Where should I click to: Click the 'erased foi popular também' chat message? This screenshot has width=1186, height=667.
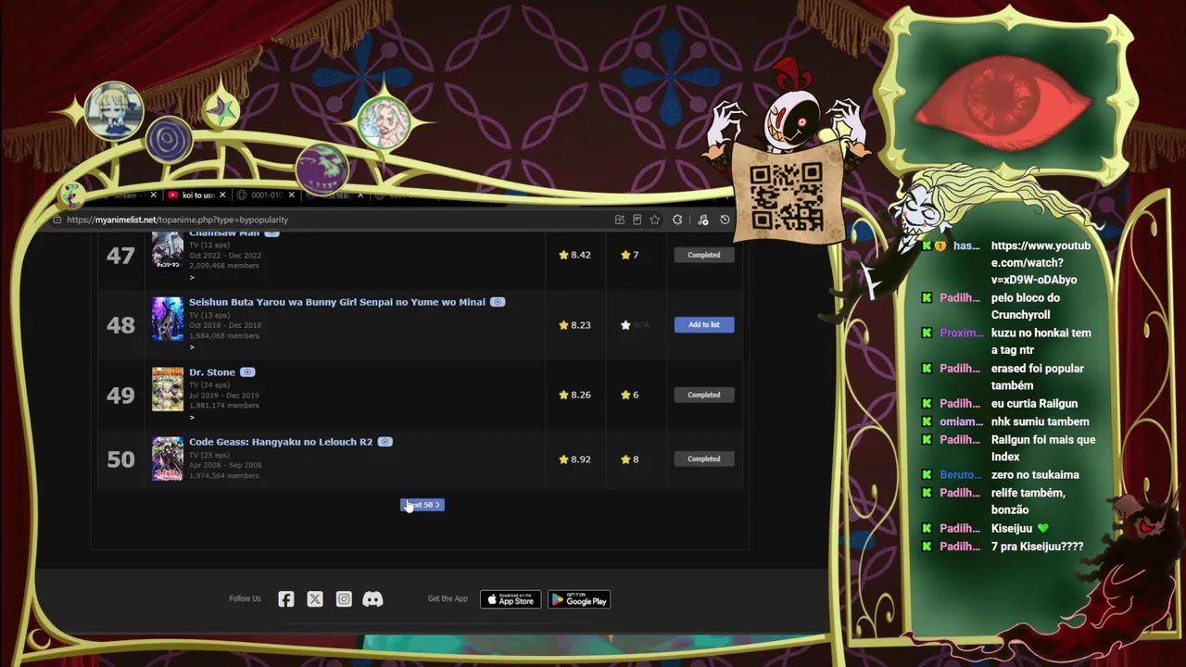click(x=1037, y=377)
